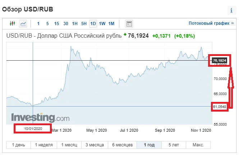Show the 1 неделя time range

click(x=44, y=145)
